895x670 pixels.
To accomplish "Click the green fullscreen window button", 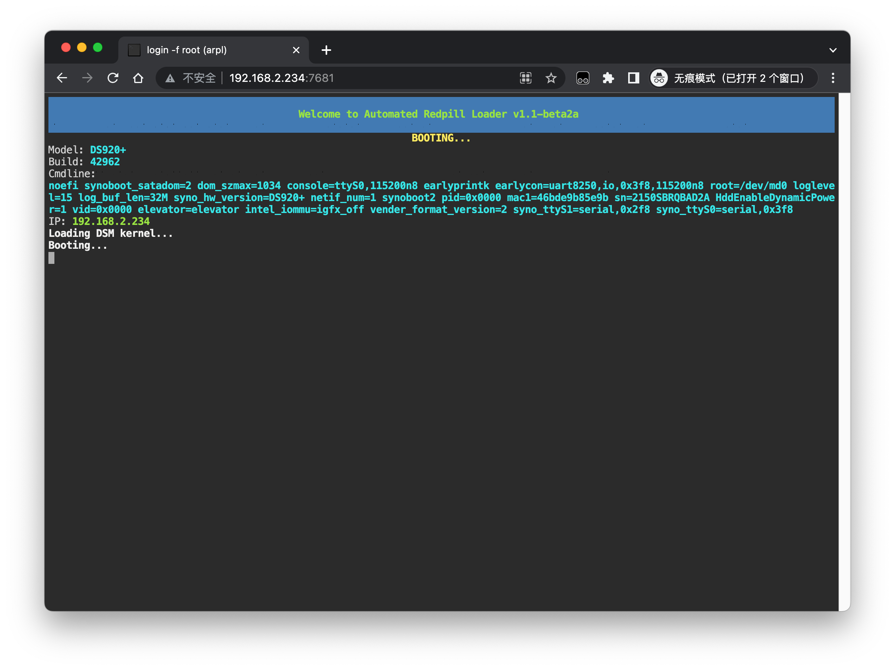I will [x=98, y=47].
